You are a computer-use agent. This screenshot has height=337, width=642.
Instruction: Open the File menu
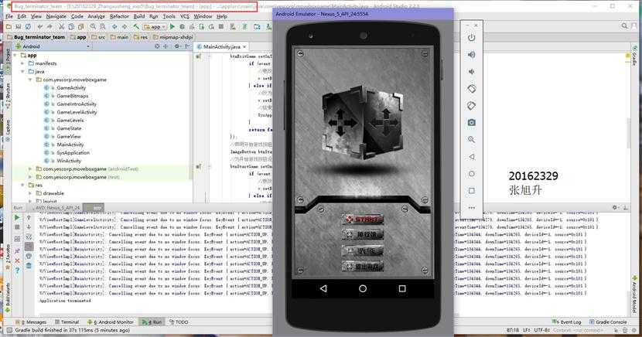(9, 16)
